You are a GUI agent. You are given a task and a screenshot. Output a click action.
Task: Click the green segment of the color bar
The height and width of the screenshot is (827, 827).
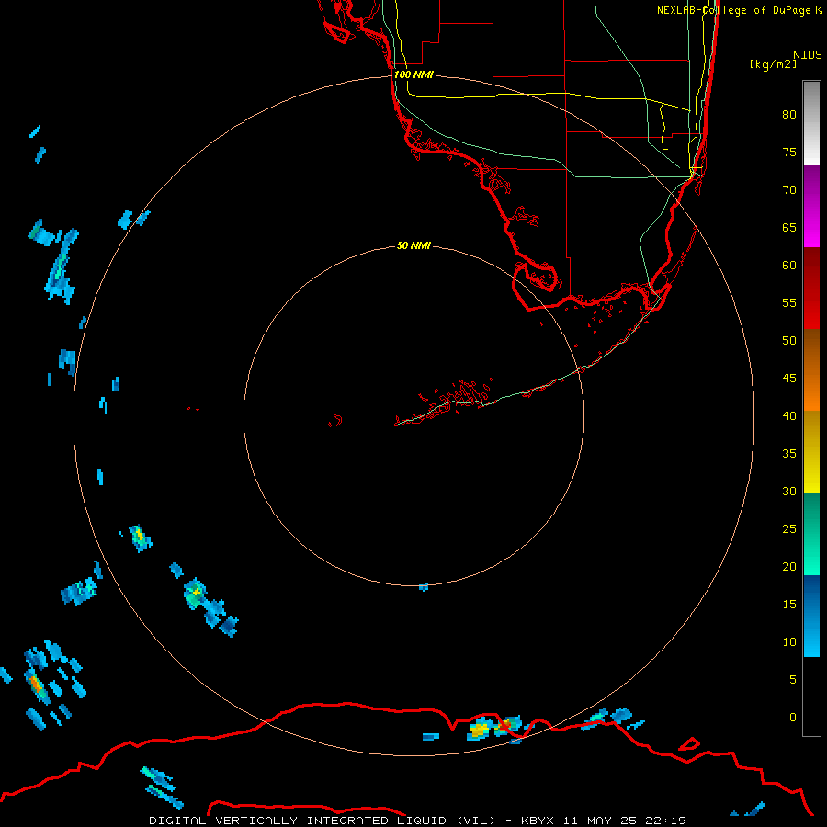811,534
